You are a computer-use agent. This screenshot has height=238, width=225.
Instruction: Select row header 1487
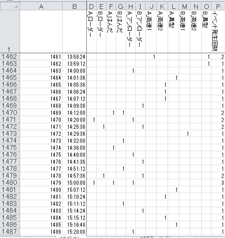coord(10,231)
